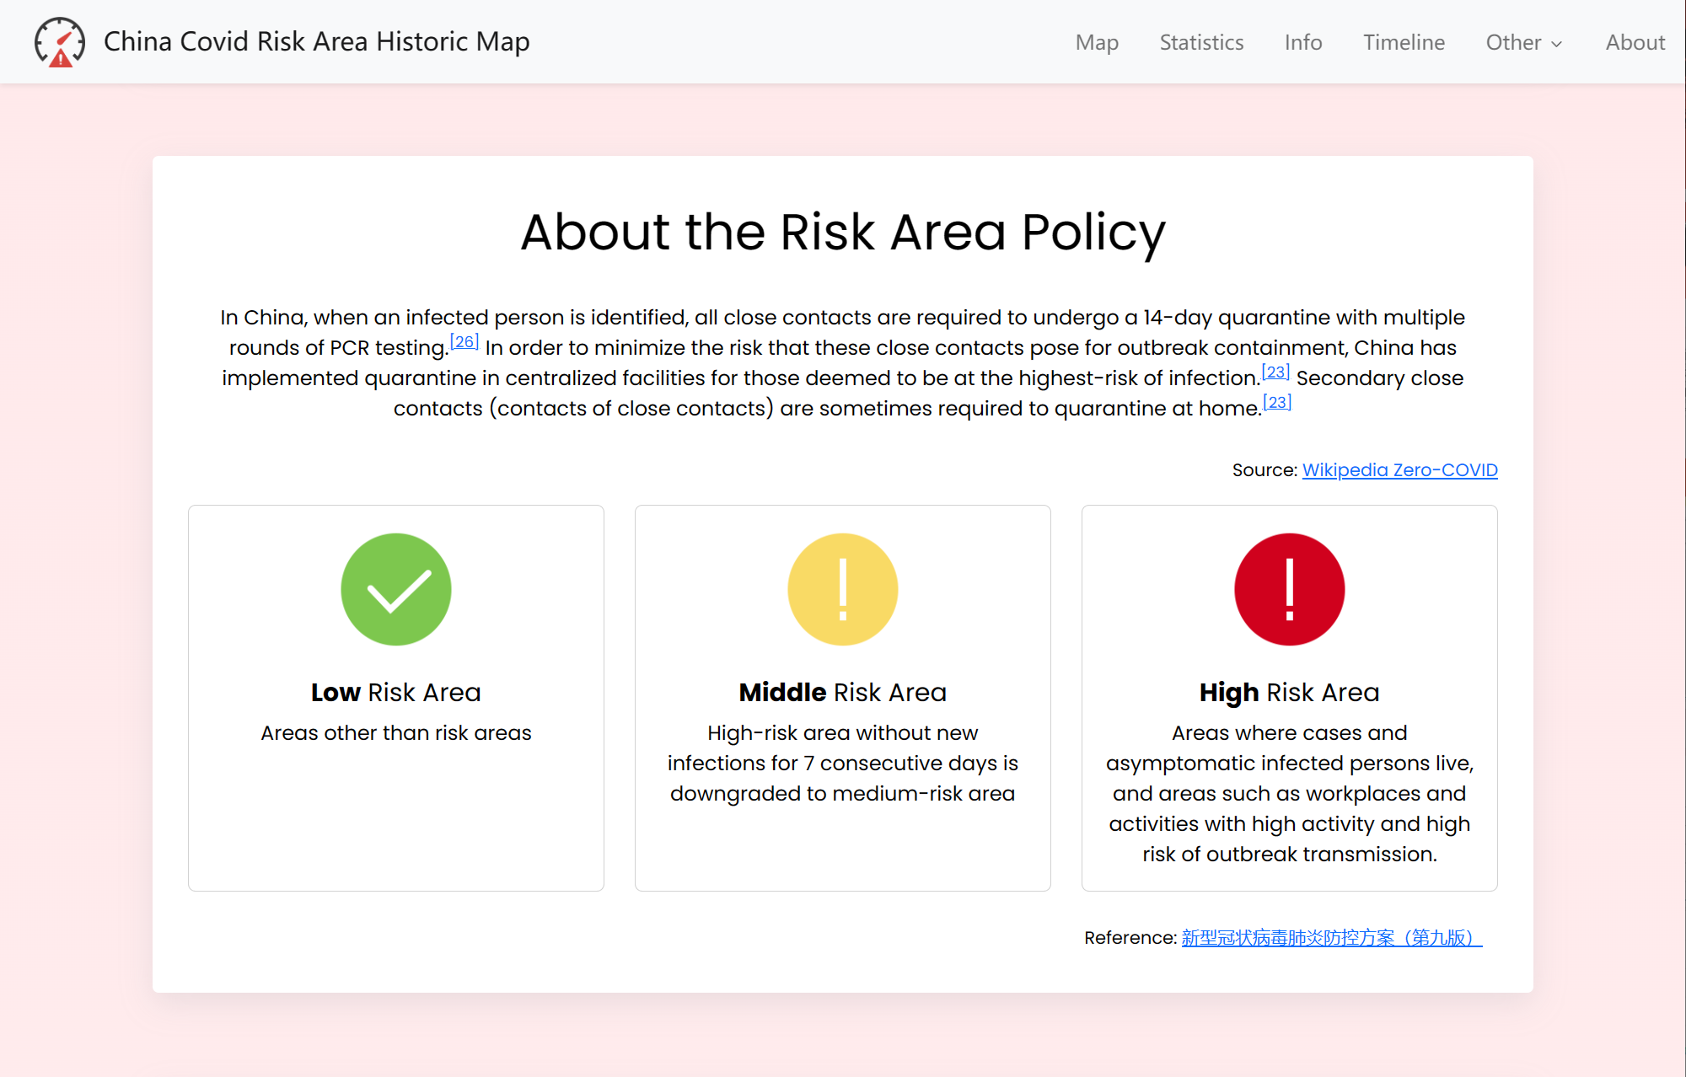Open citation [26] after PCR testing
Image resolution: width=1686 pixels, height=1077 pixels.
point(464,341)
